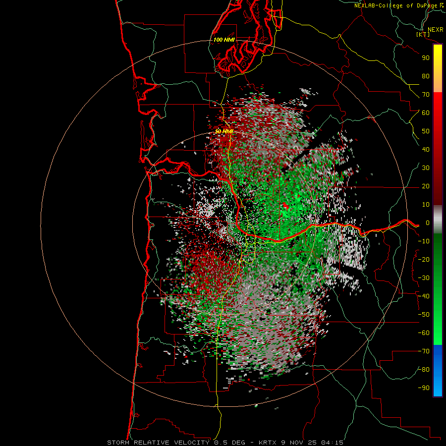Click the -20 value on velocity scale

[x=424, y=259]
